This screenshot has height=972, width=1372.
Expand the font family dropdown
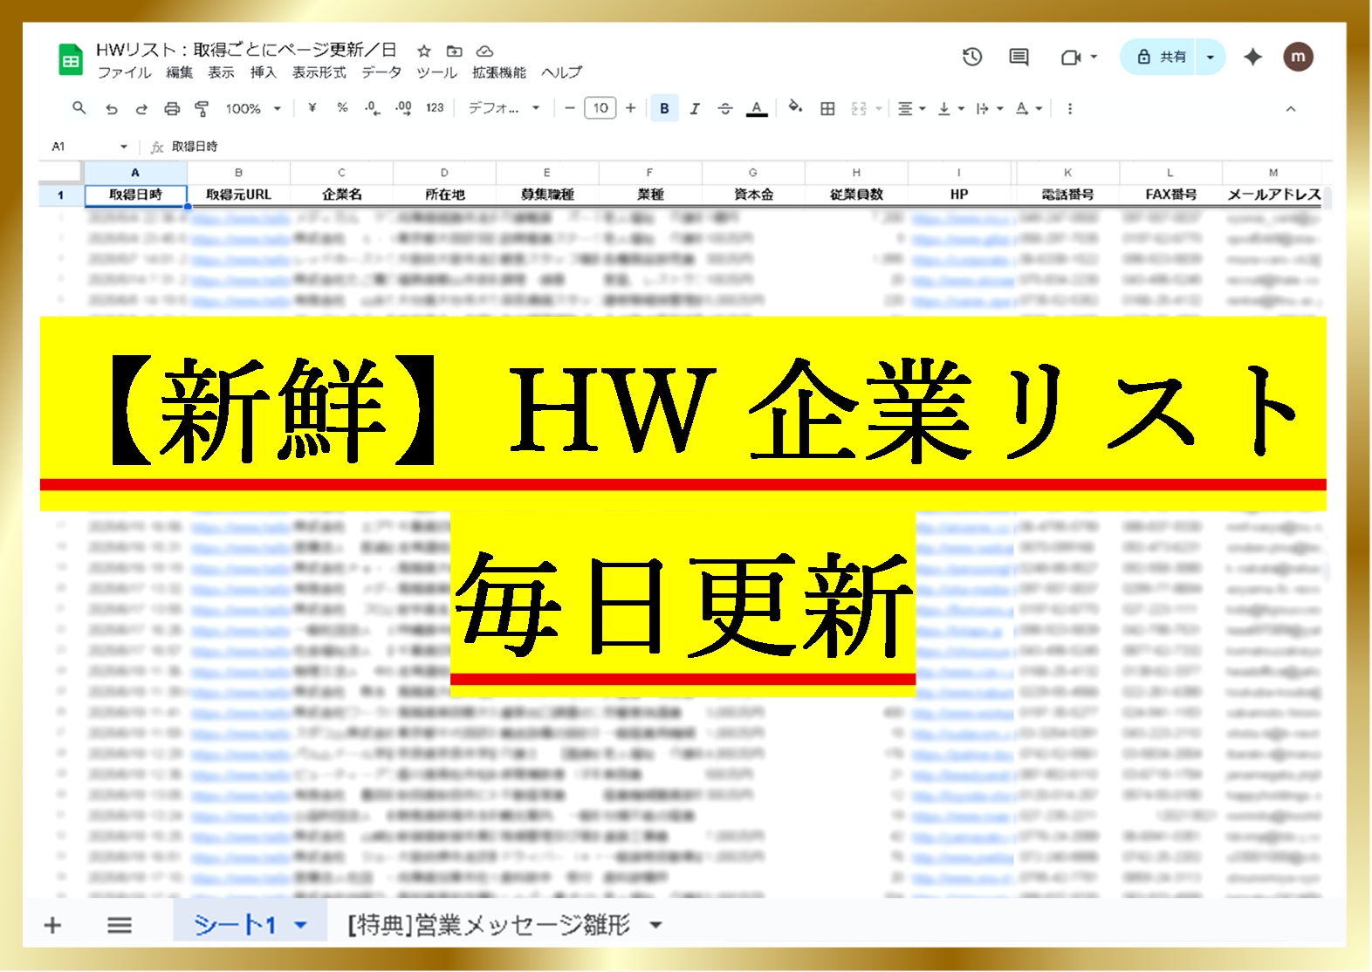(x=504, y=108)
